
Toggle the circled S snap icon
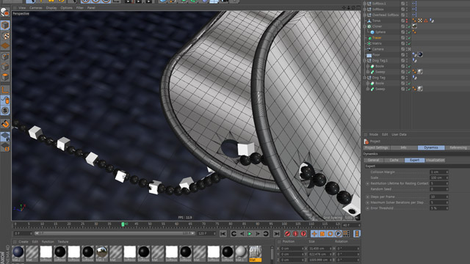click(5, 111)
